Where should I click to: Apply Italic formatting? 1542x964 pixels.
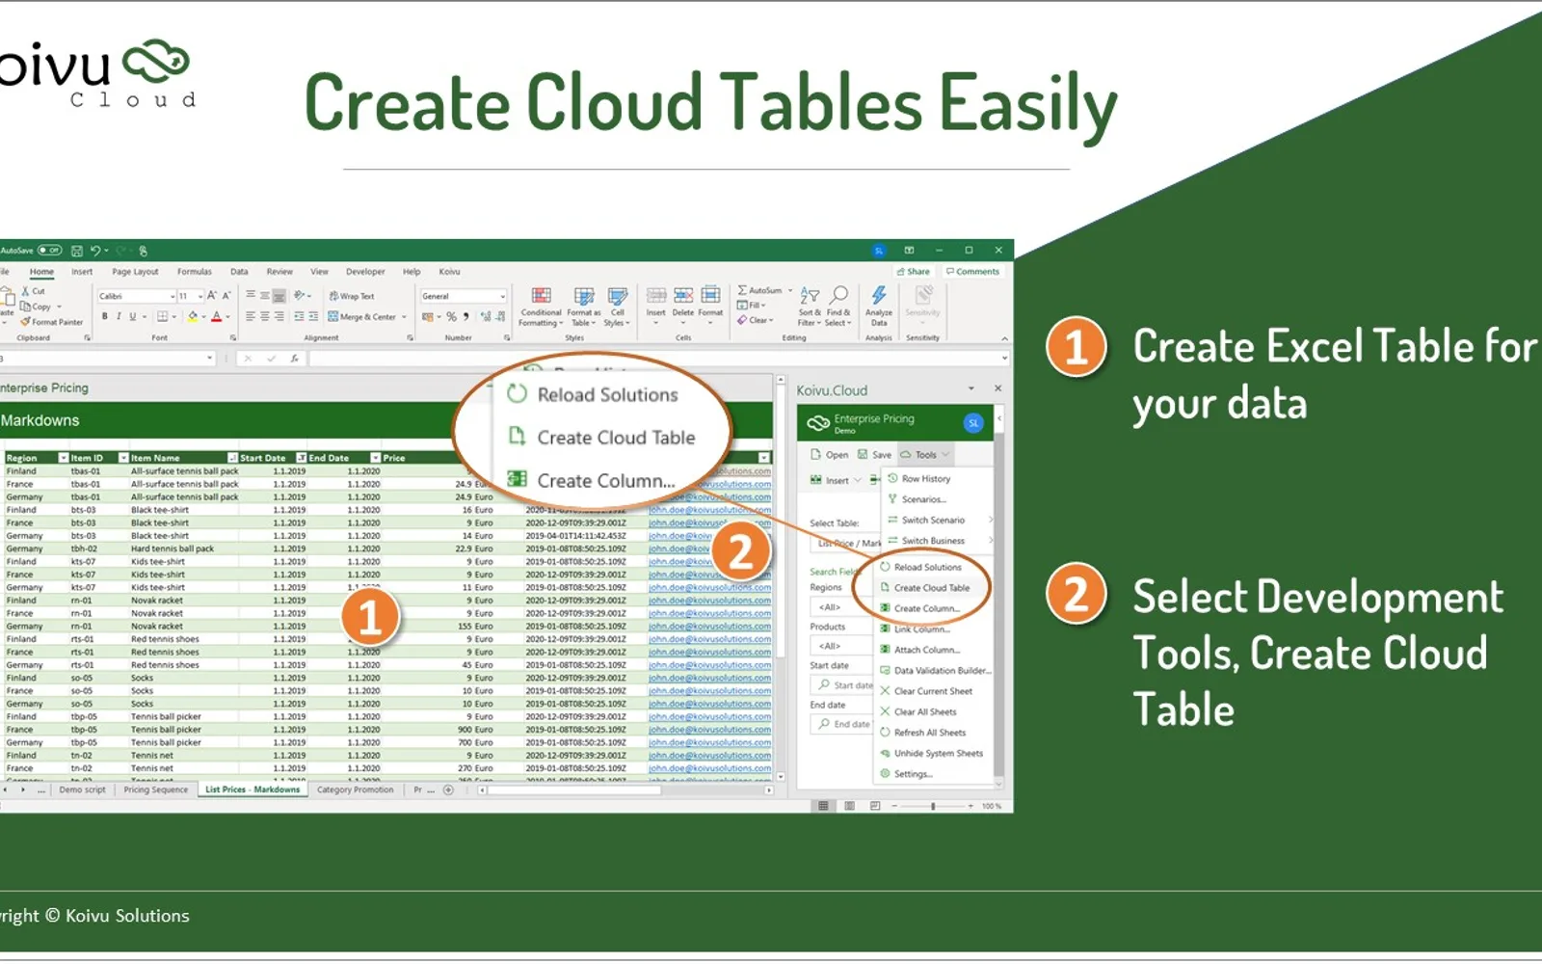click(119, 316)
